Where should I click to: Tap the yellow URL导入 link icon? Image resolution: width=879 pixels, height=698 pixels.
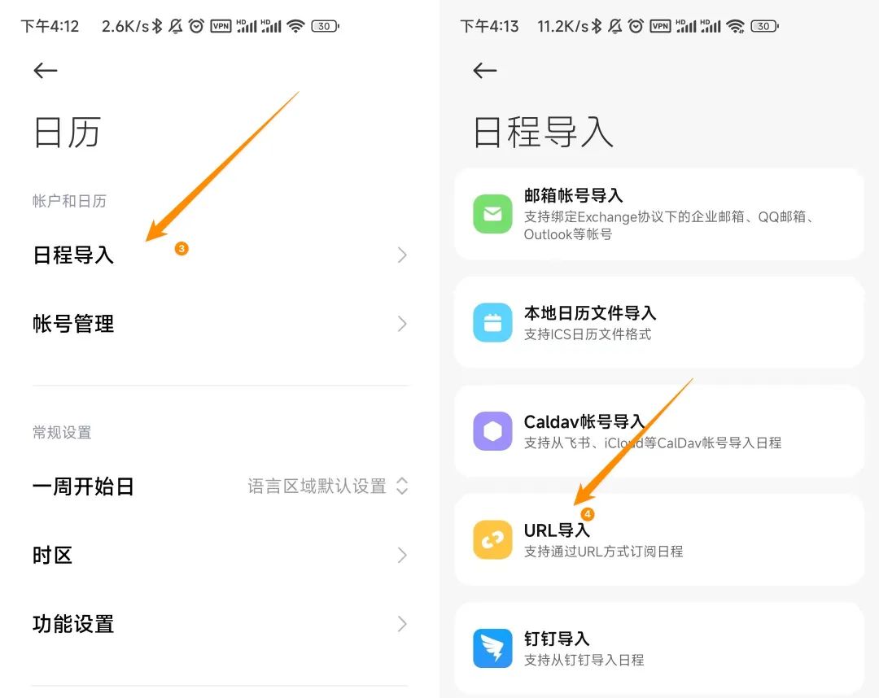point(492,540)
